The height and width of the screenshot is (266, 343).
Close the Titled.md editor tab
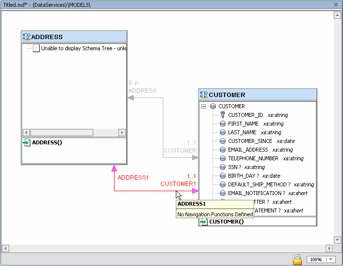(336, 4)
